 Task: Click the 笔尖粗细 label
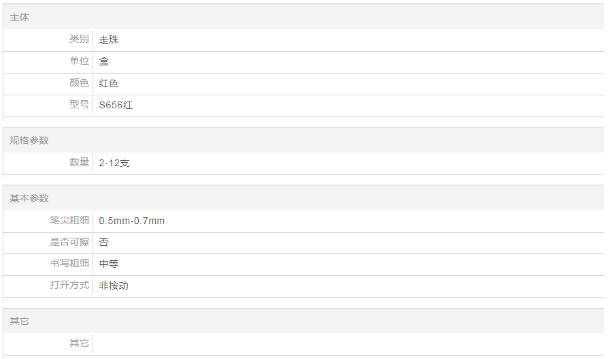(69, 221)
